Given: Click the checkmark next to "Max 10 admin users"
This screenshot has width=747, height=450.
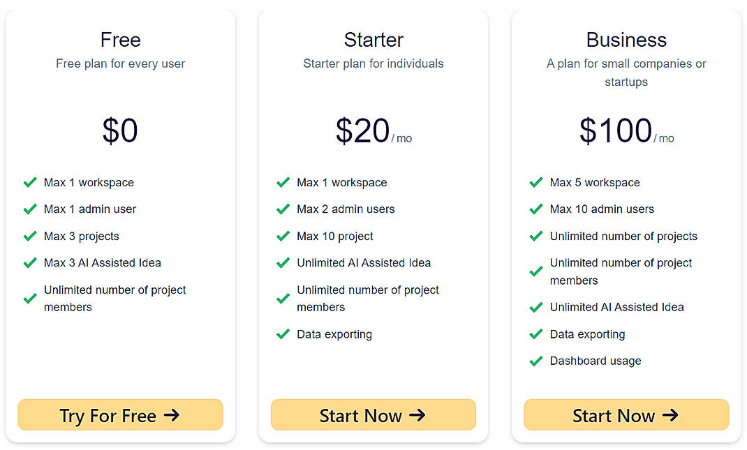Looking at the screenshot, I should pos(535,209).
